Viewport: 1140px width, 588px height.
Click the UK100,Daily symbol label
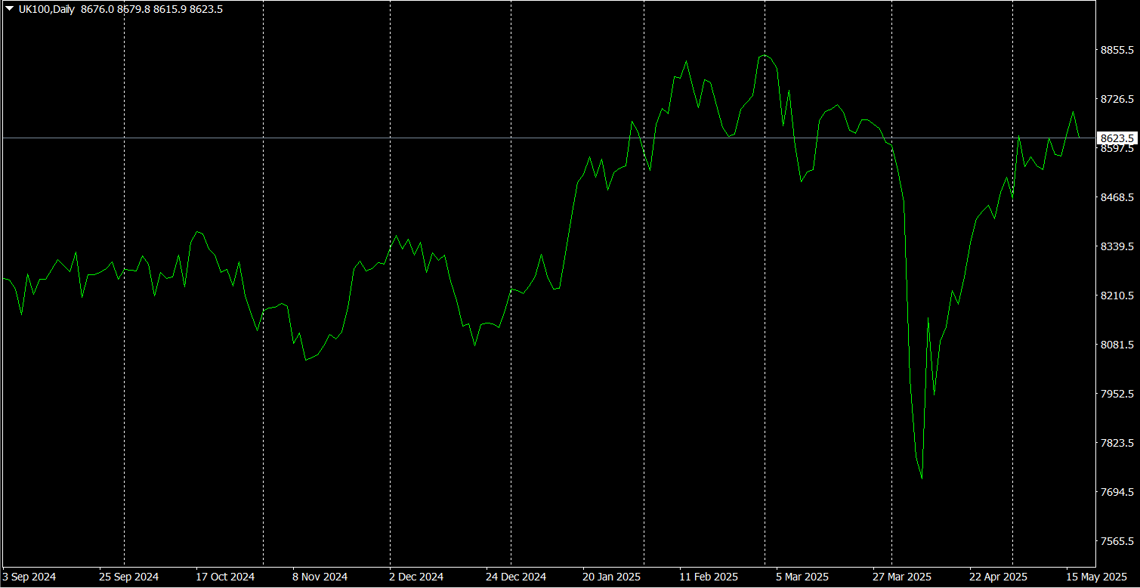[47, 10]
